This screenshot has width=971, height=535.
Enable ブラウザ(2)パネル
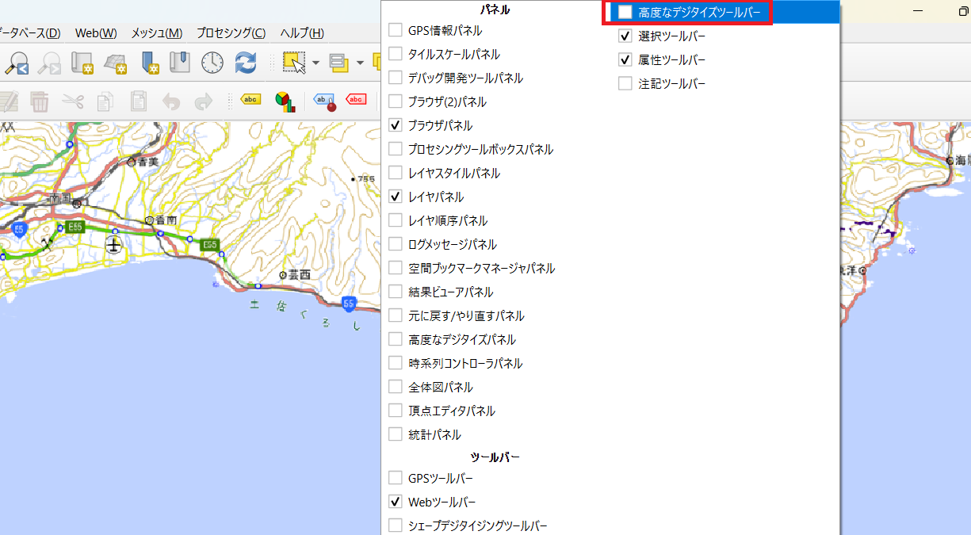[396, 101]
